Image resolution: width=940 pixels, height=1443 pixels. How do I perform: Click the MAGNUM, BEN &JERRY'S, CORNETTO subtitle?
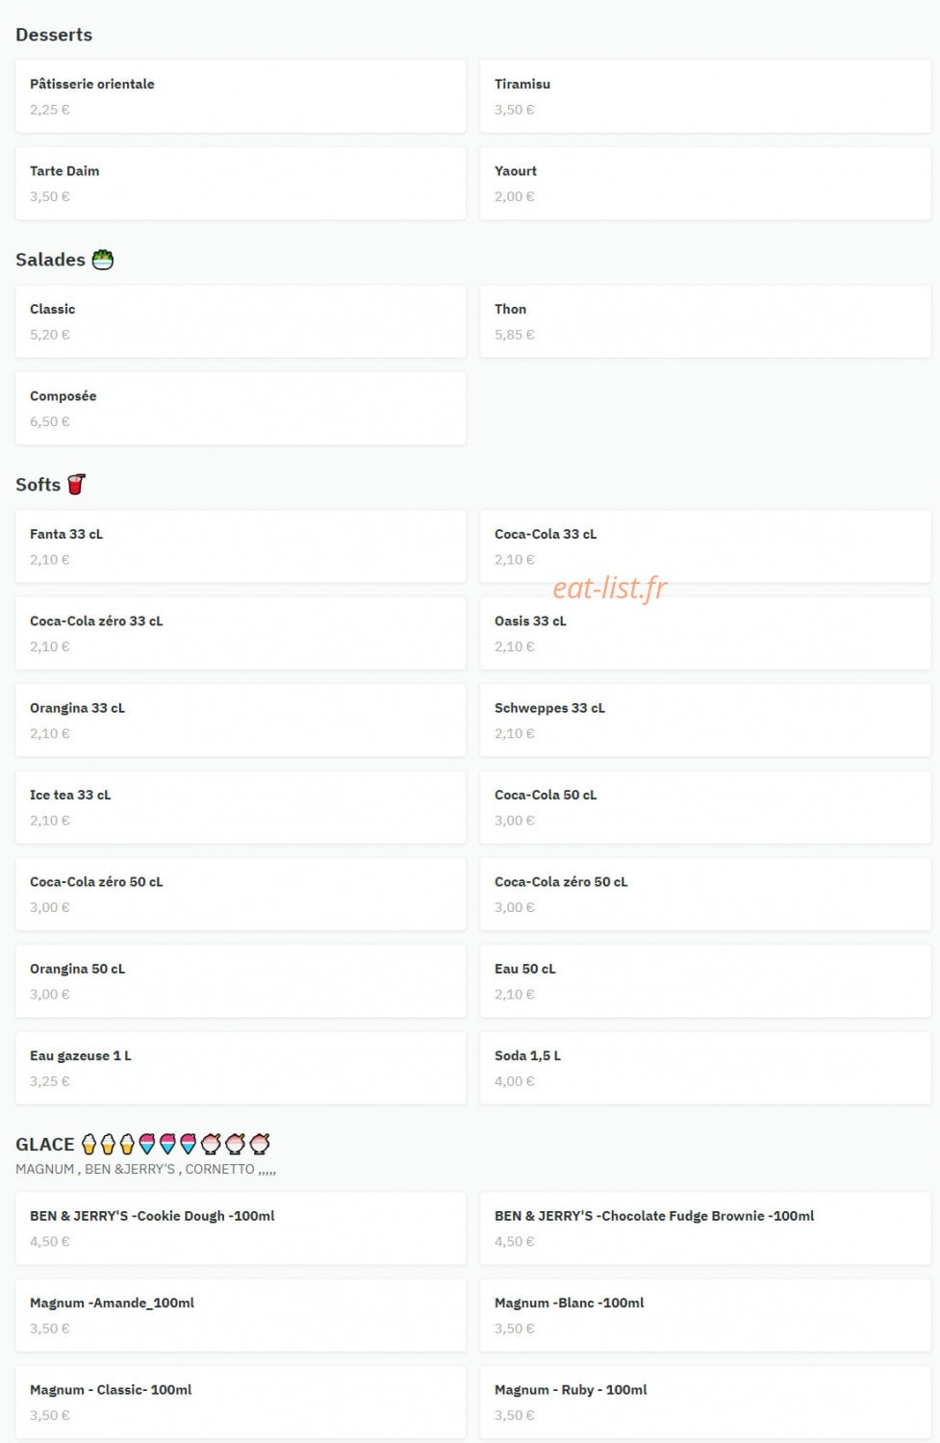145,1169
